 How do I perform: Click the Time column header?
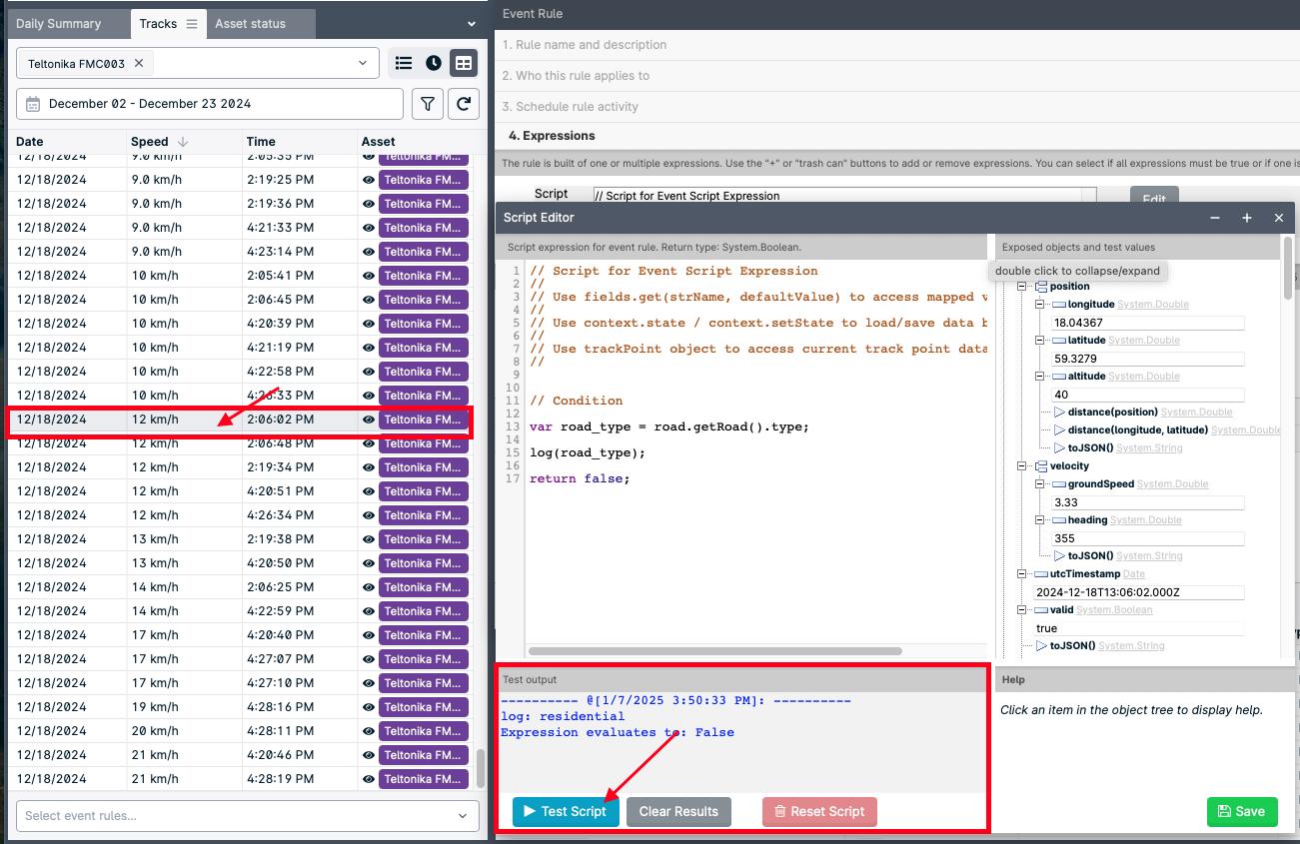coord(261,142)
